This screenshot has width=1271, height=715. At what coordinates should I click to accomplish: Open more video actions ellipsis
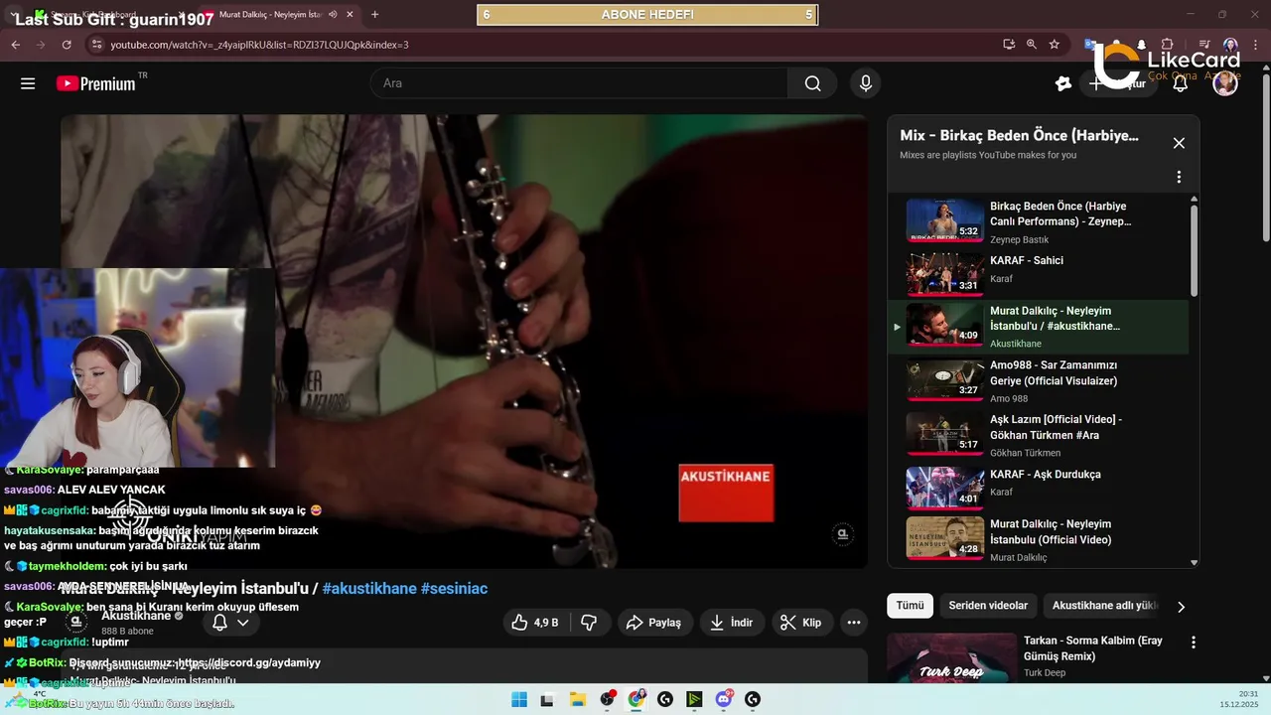[853, 623]
